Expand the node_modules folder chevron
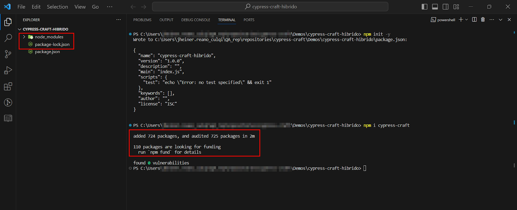Image resolution: width=517 pixels, height=210 pixels. [x=24, y=37]
